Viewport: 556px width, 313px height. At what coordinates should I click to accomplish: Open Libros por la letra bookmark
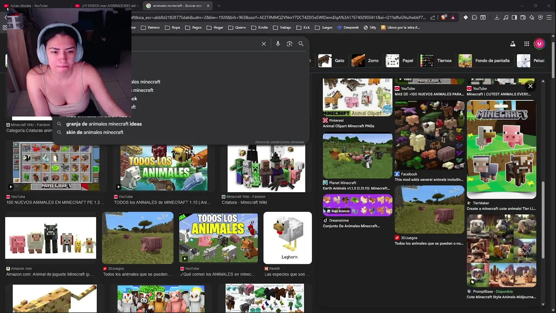tap(400, 27)
